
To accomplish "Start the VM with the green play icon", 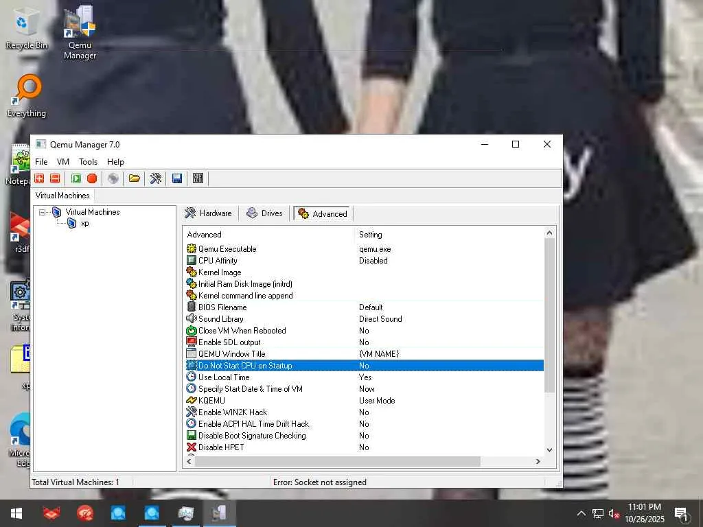I will click(x=76, y=178).
